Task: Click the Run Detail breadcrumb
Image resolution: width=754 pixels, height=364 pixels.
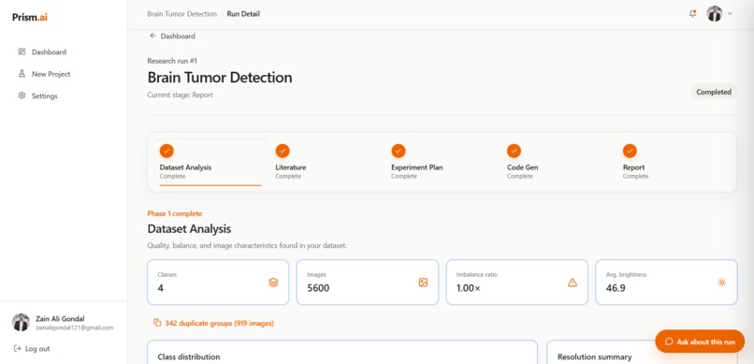Action: click(x=243, y=14)
